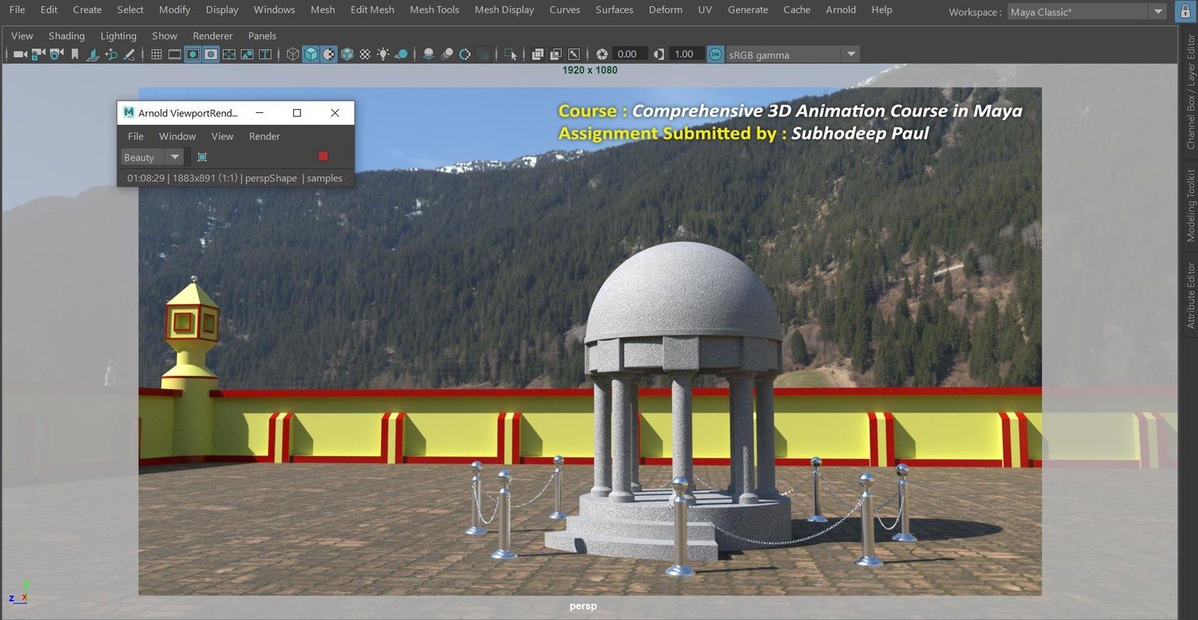Open Camera Attributes via the gear camera icon

click(x=56, y=54)
